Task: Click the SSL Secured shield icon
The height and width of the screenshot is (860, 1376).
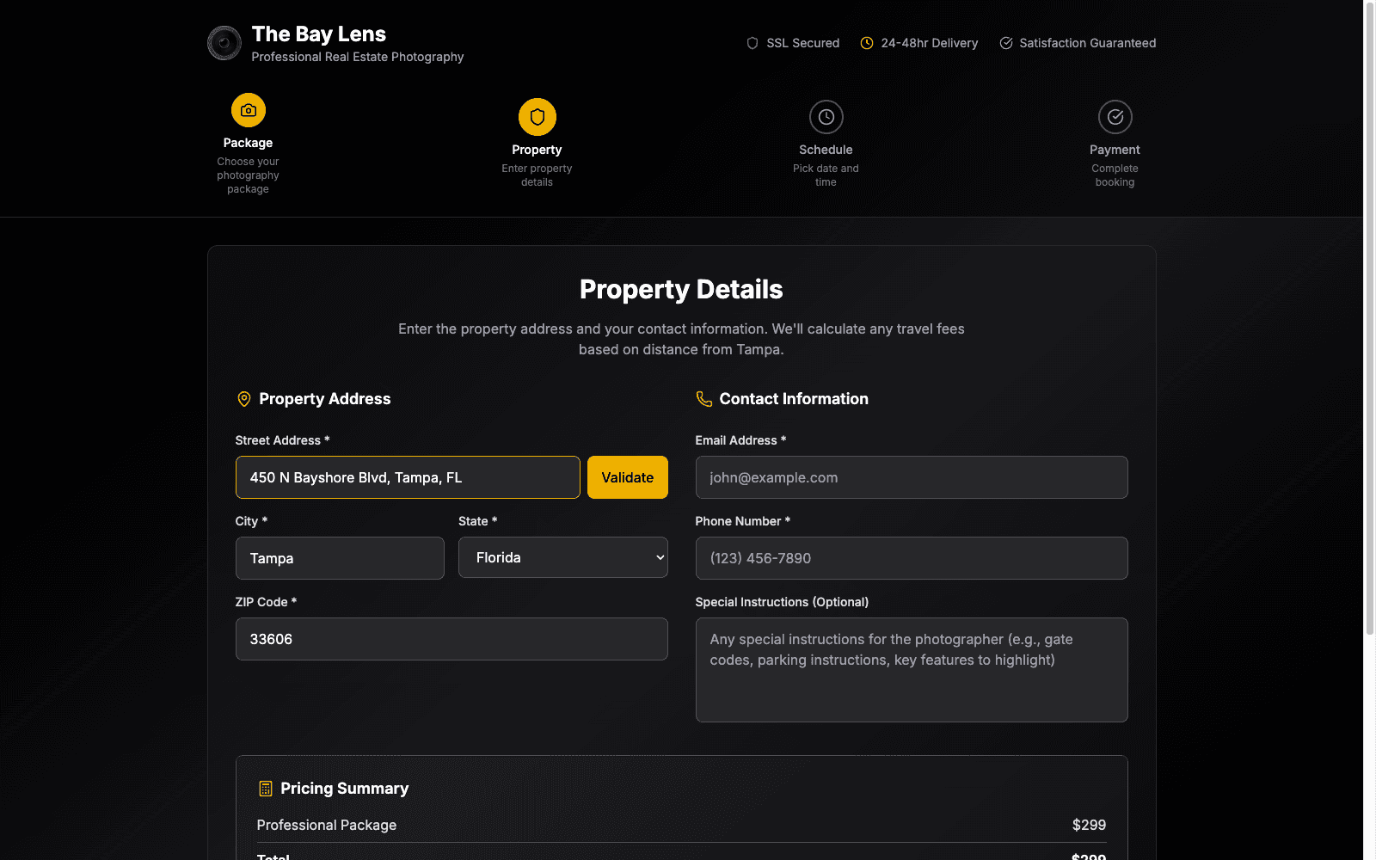Action: pyautogui.click(x=752, y=43)
